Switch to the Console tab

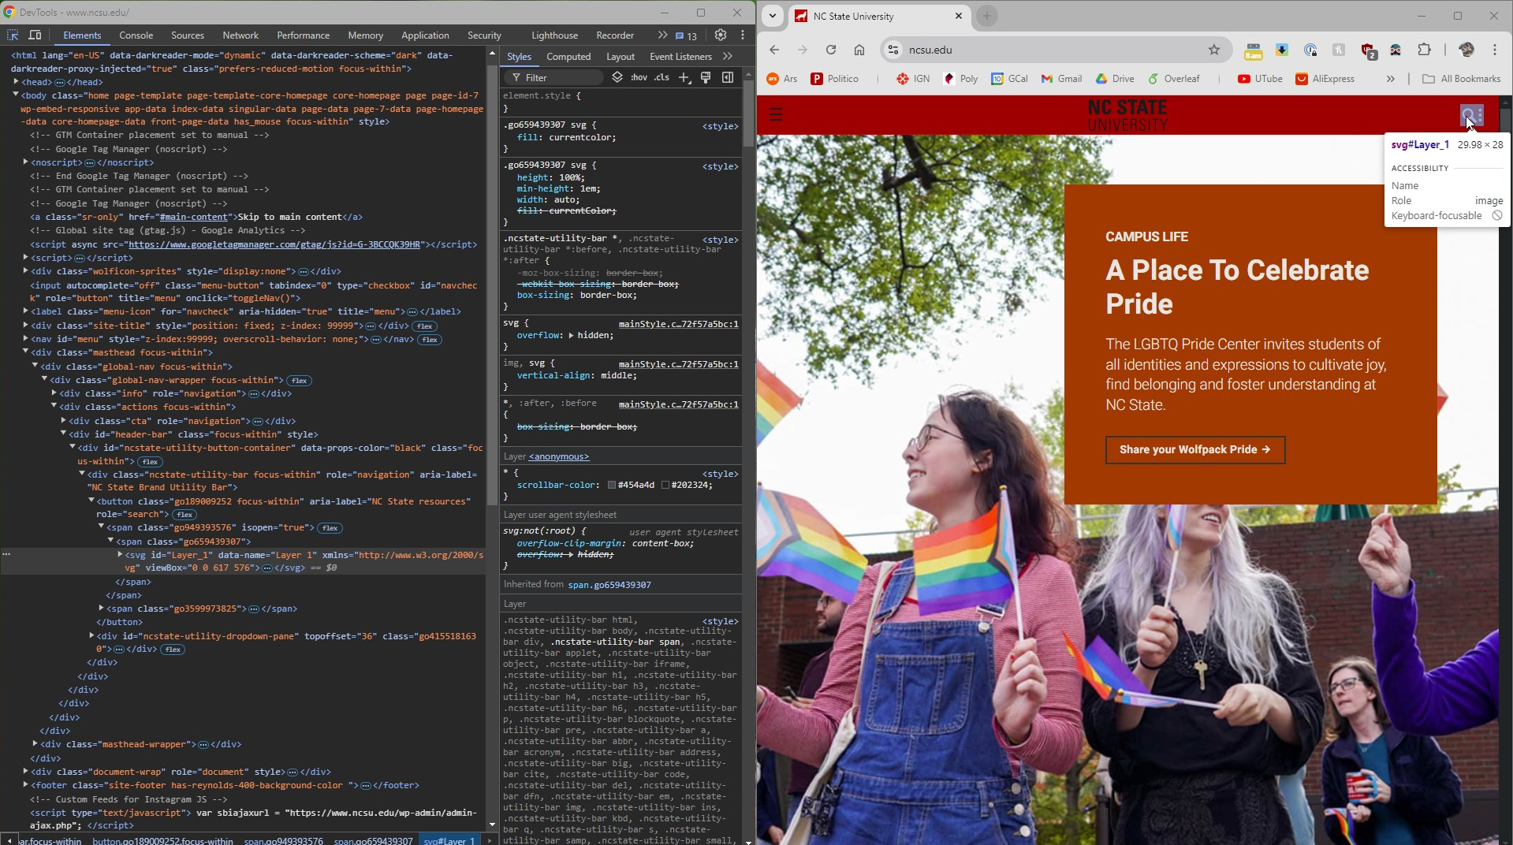point(136,35)
